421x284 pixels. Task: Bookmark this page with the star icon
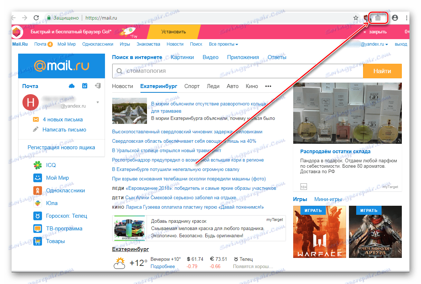click(x=356, y=18)
